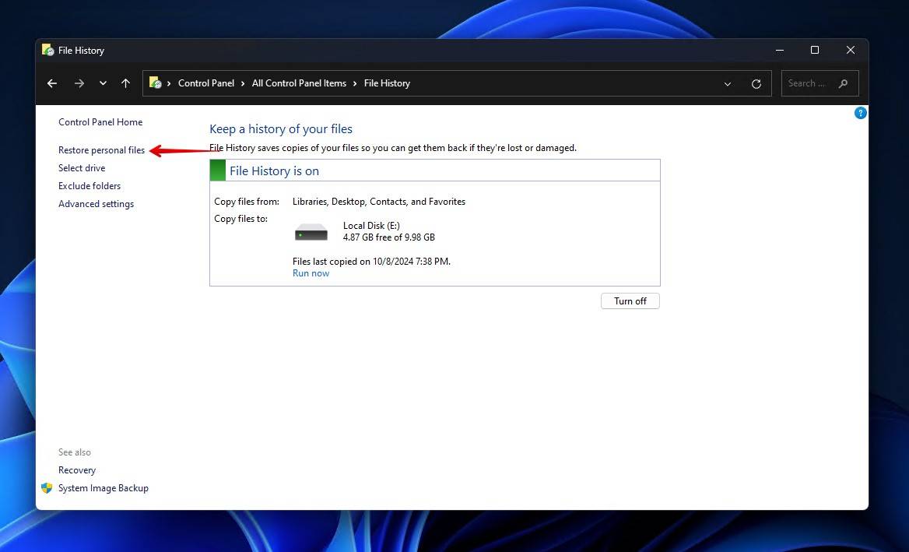The height and width of the screenshot is (552, 909).
Task: Open the Select drive link
Action: [x=82, y=168]
